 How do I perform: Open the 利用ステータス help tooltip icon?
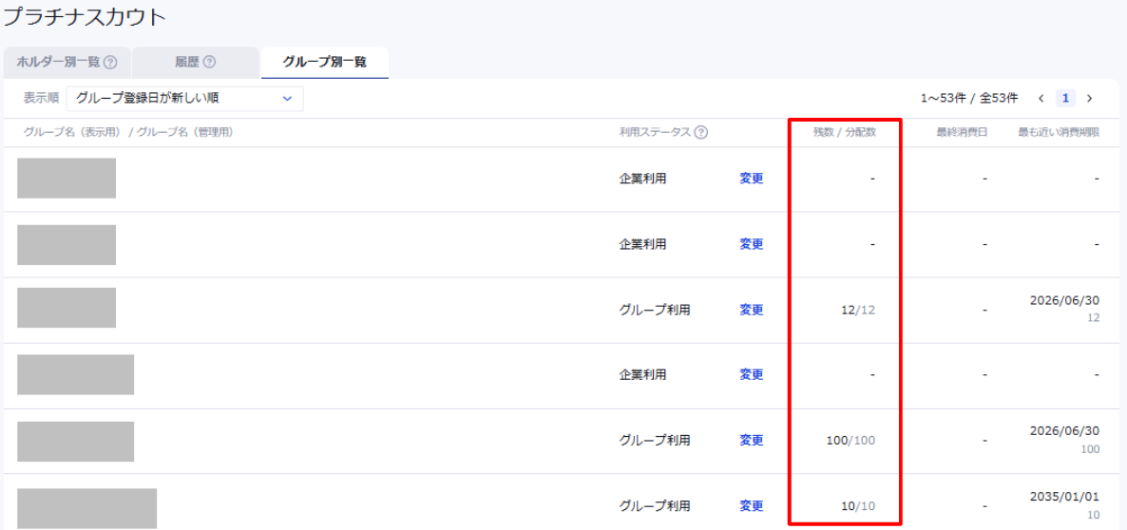[701, 132]
